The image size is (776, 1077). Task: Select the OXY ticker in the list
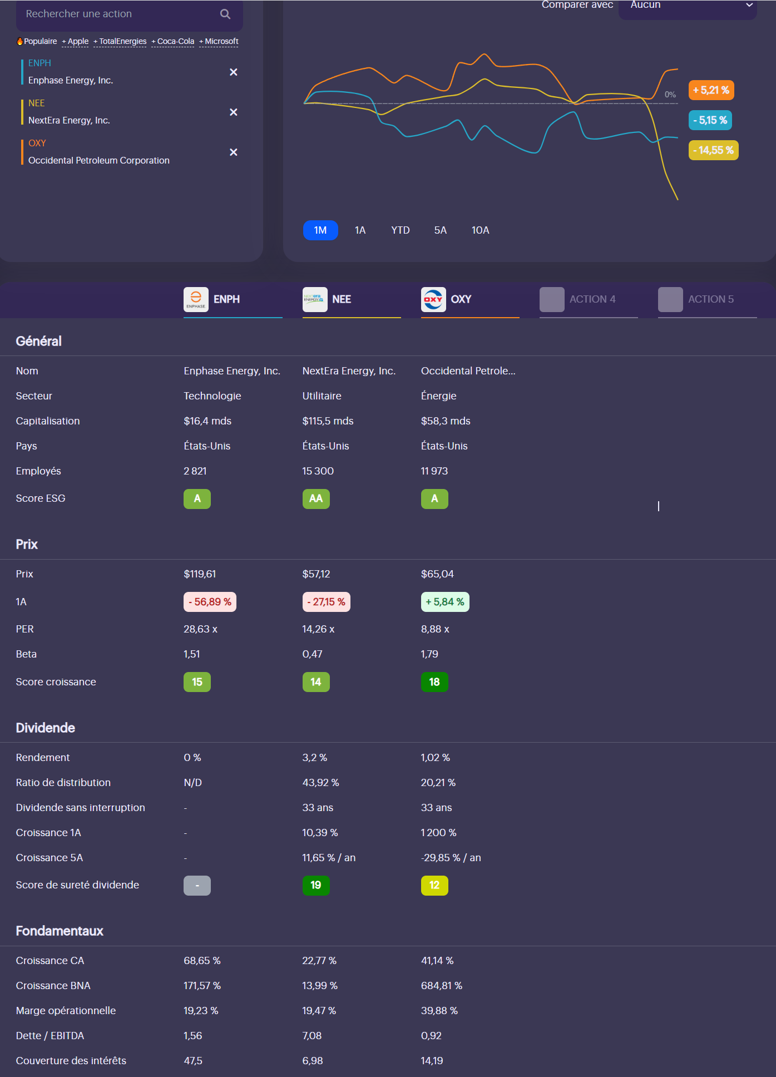[x=37, y=144]
